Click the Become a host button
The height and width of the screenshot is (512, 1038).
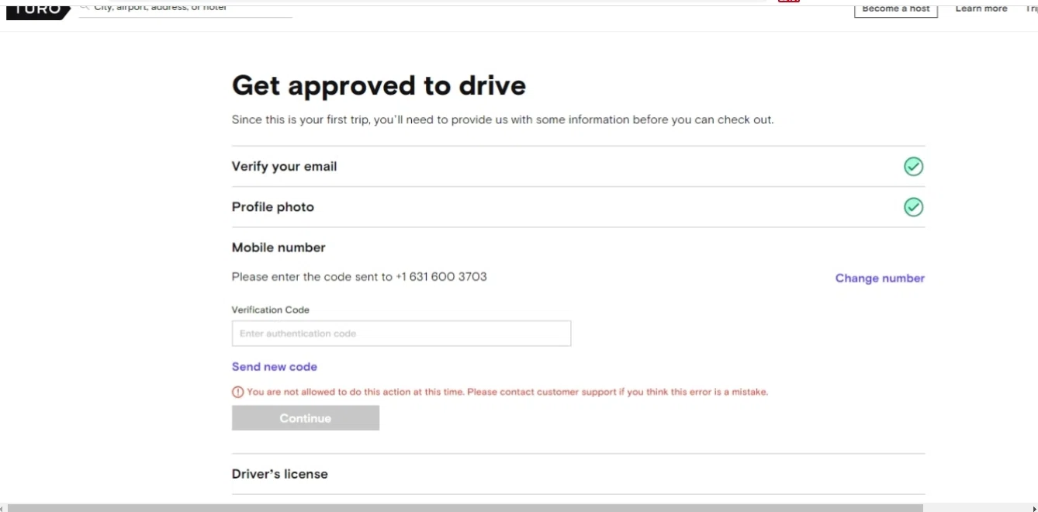click(x=896, y=9)
